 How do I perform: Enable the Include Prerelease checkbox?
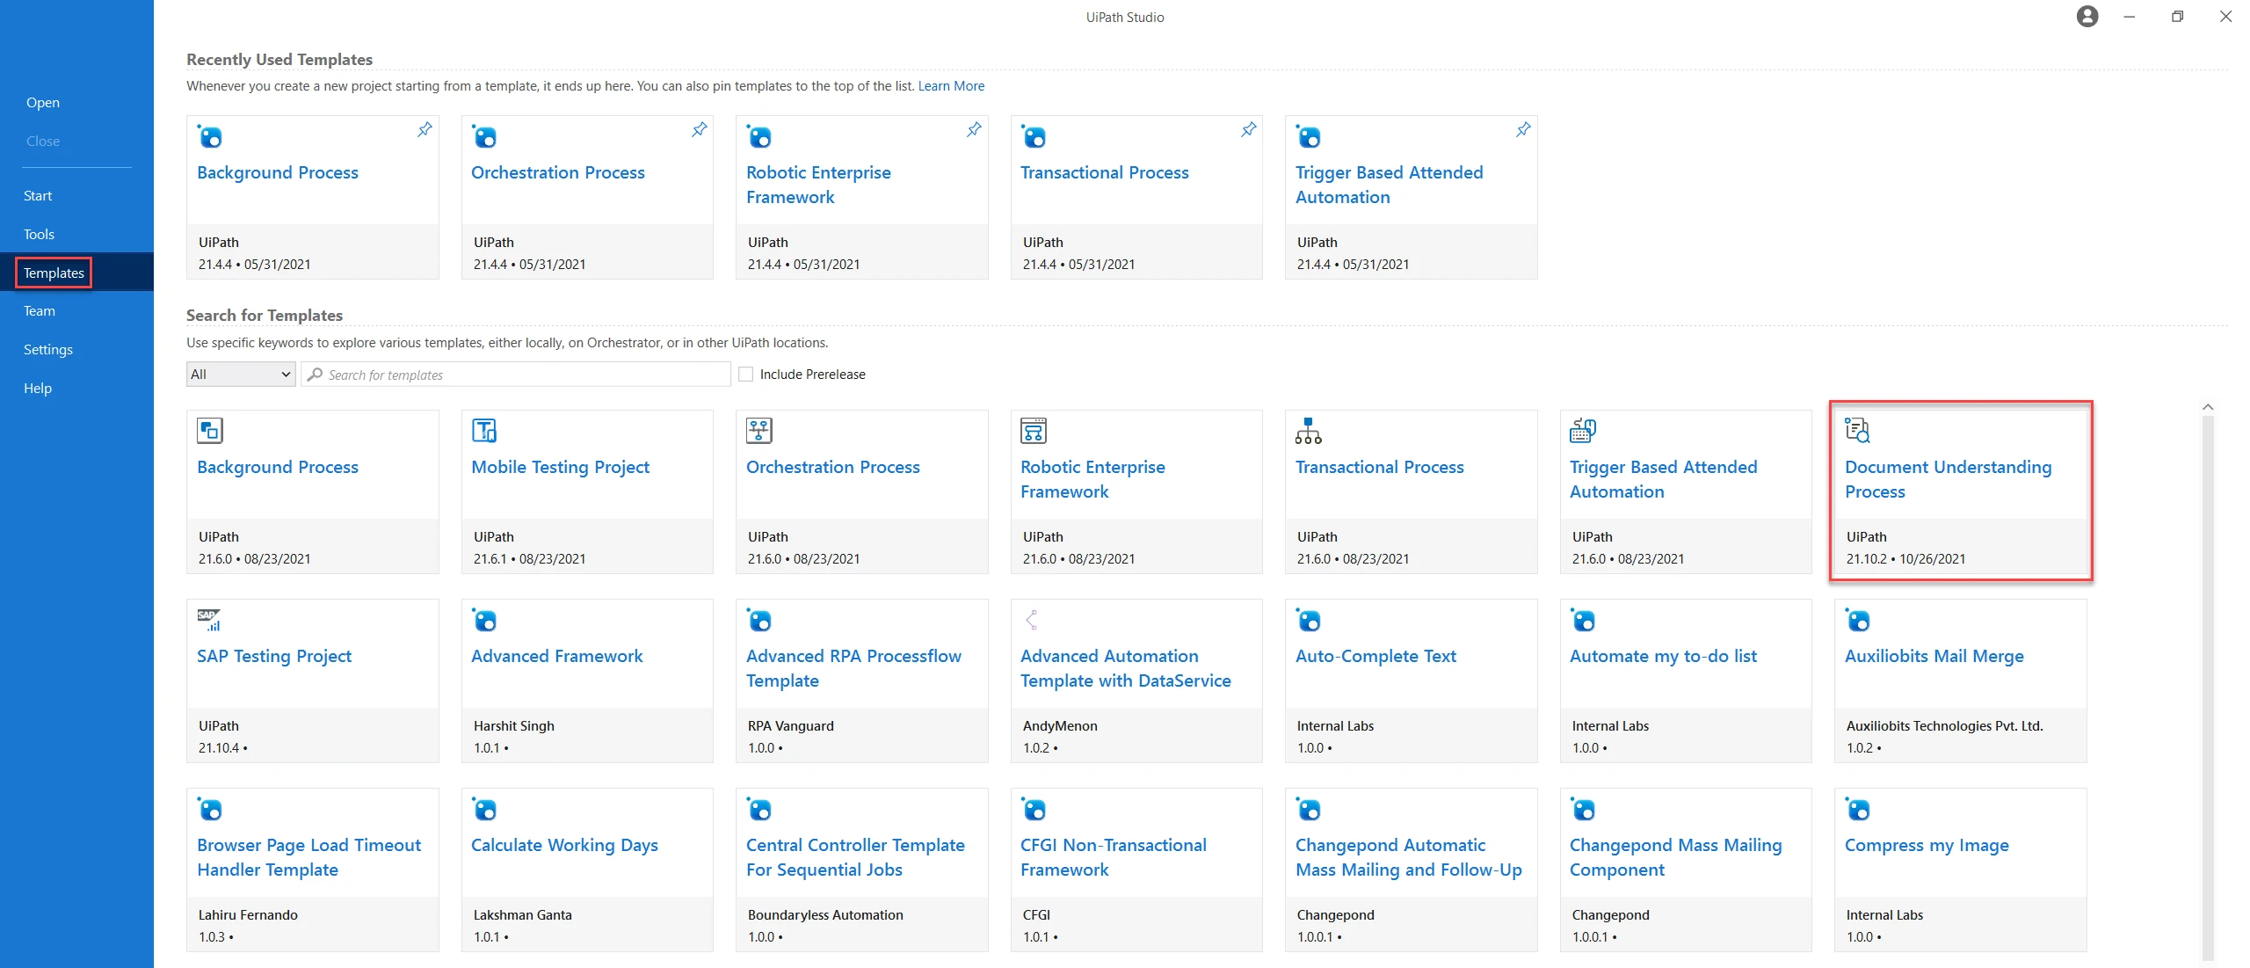pos(746,375)
